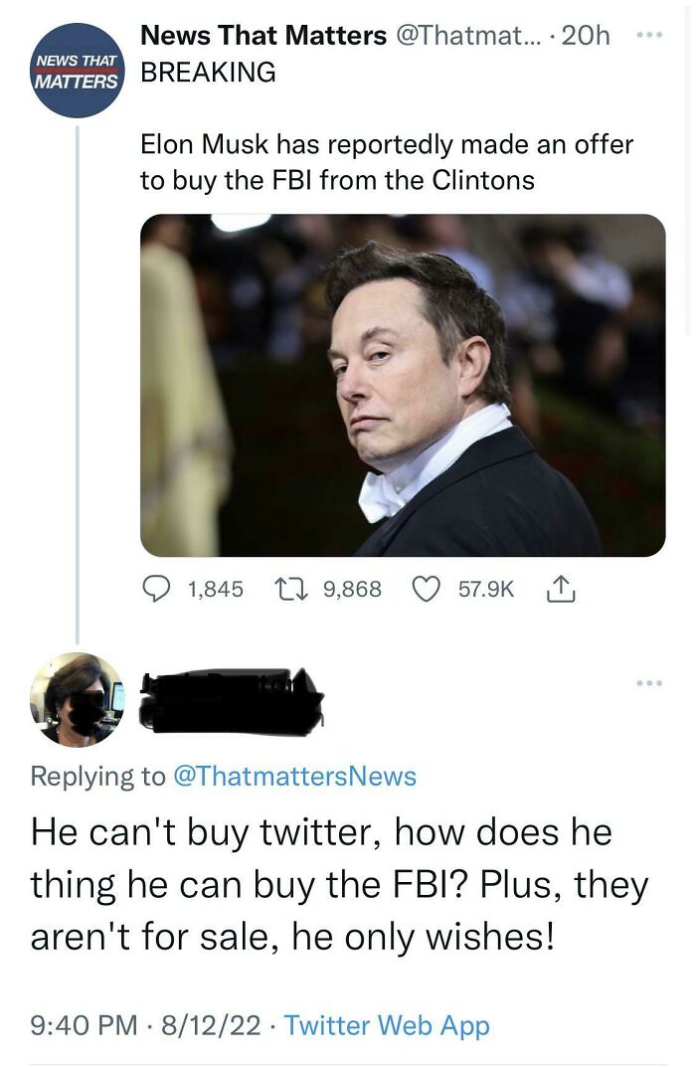696x1067 pixels.
Task: Select the @Thatmat... handle text
Action: 469,36
